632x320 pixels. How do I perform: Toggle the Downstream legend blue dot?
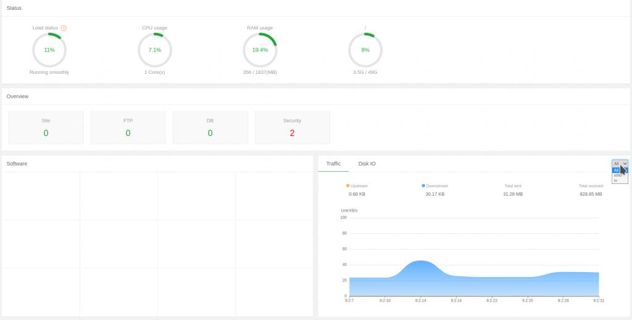tap(423, 186)
